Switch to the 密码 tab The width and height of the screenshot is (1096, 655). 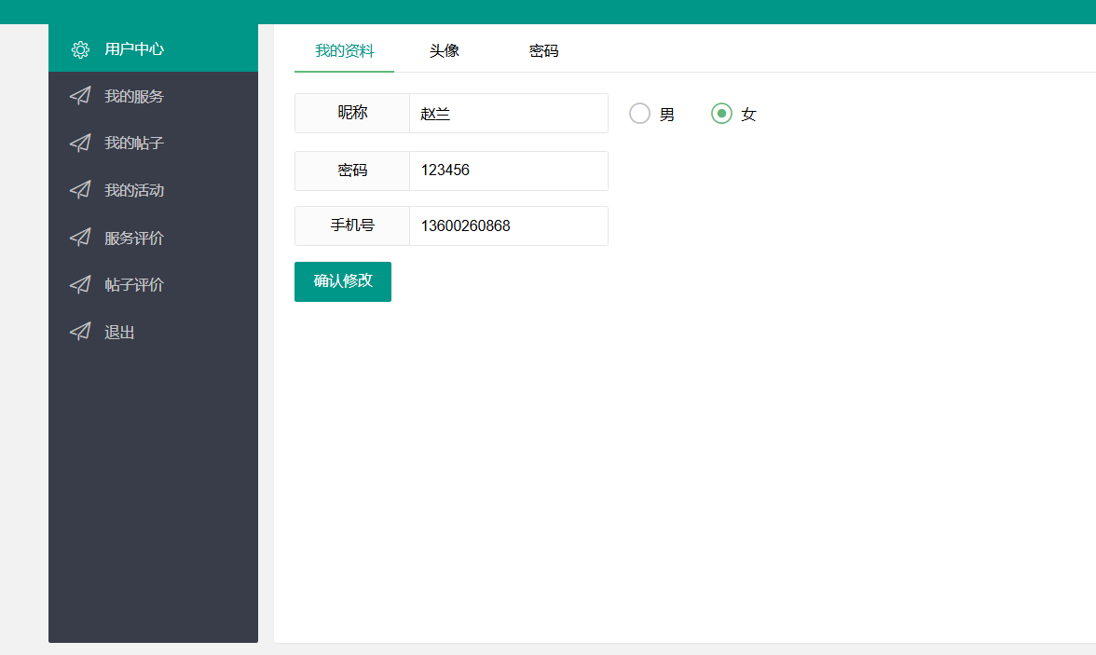click(543, 51)
